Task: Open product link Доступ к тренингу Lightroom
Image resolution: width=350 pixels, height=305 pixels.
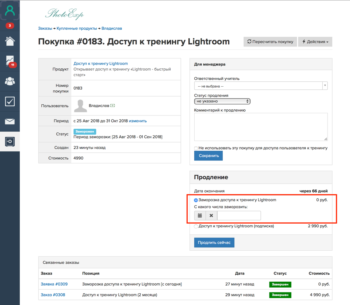Action: 101,63
